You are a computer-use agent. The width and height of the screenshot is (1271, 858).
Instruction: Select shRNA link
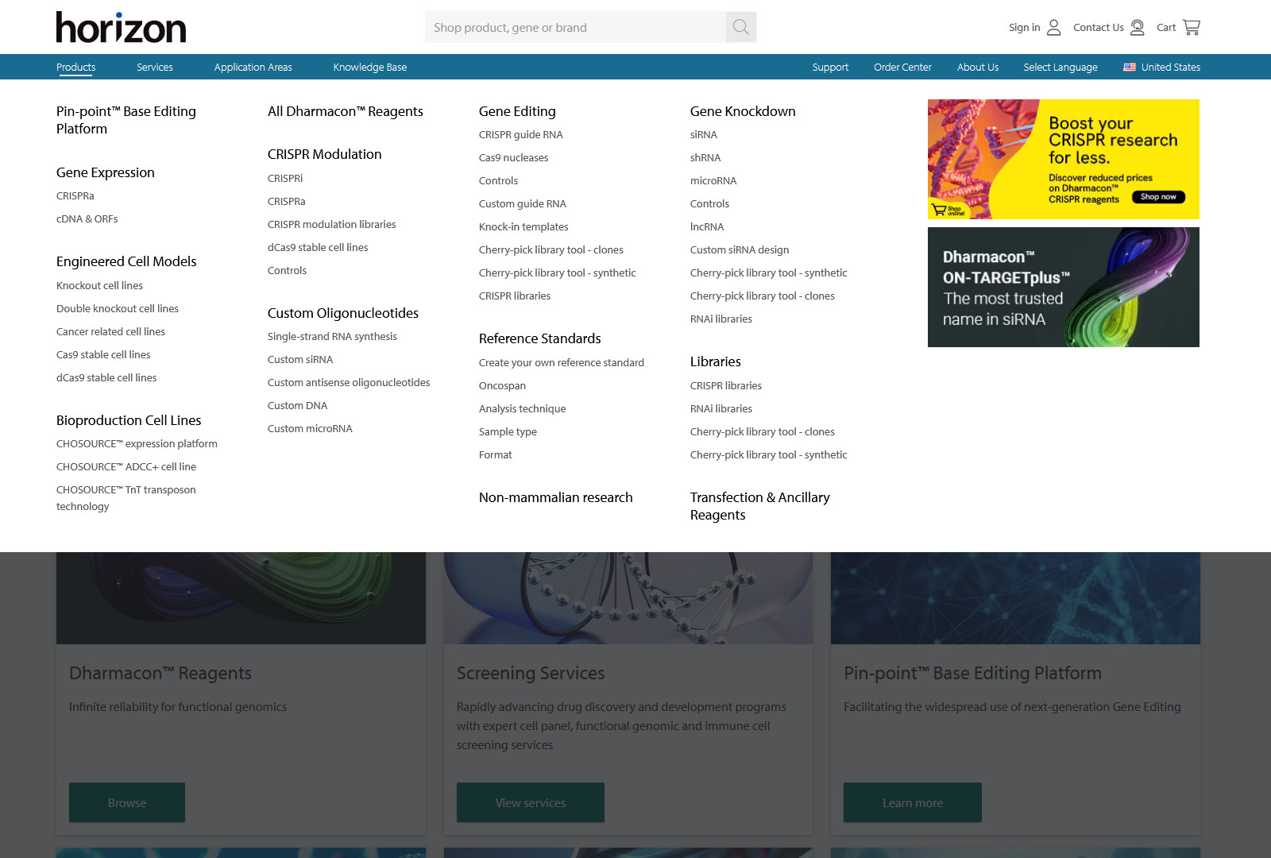(705, 158)
